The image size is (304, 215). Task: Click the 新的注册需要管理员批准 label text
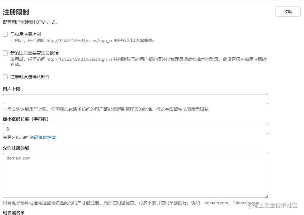[x=34, y=53]
